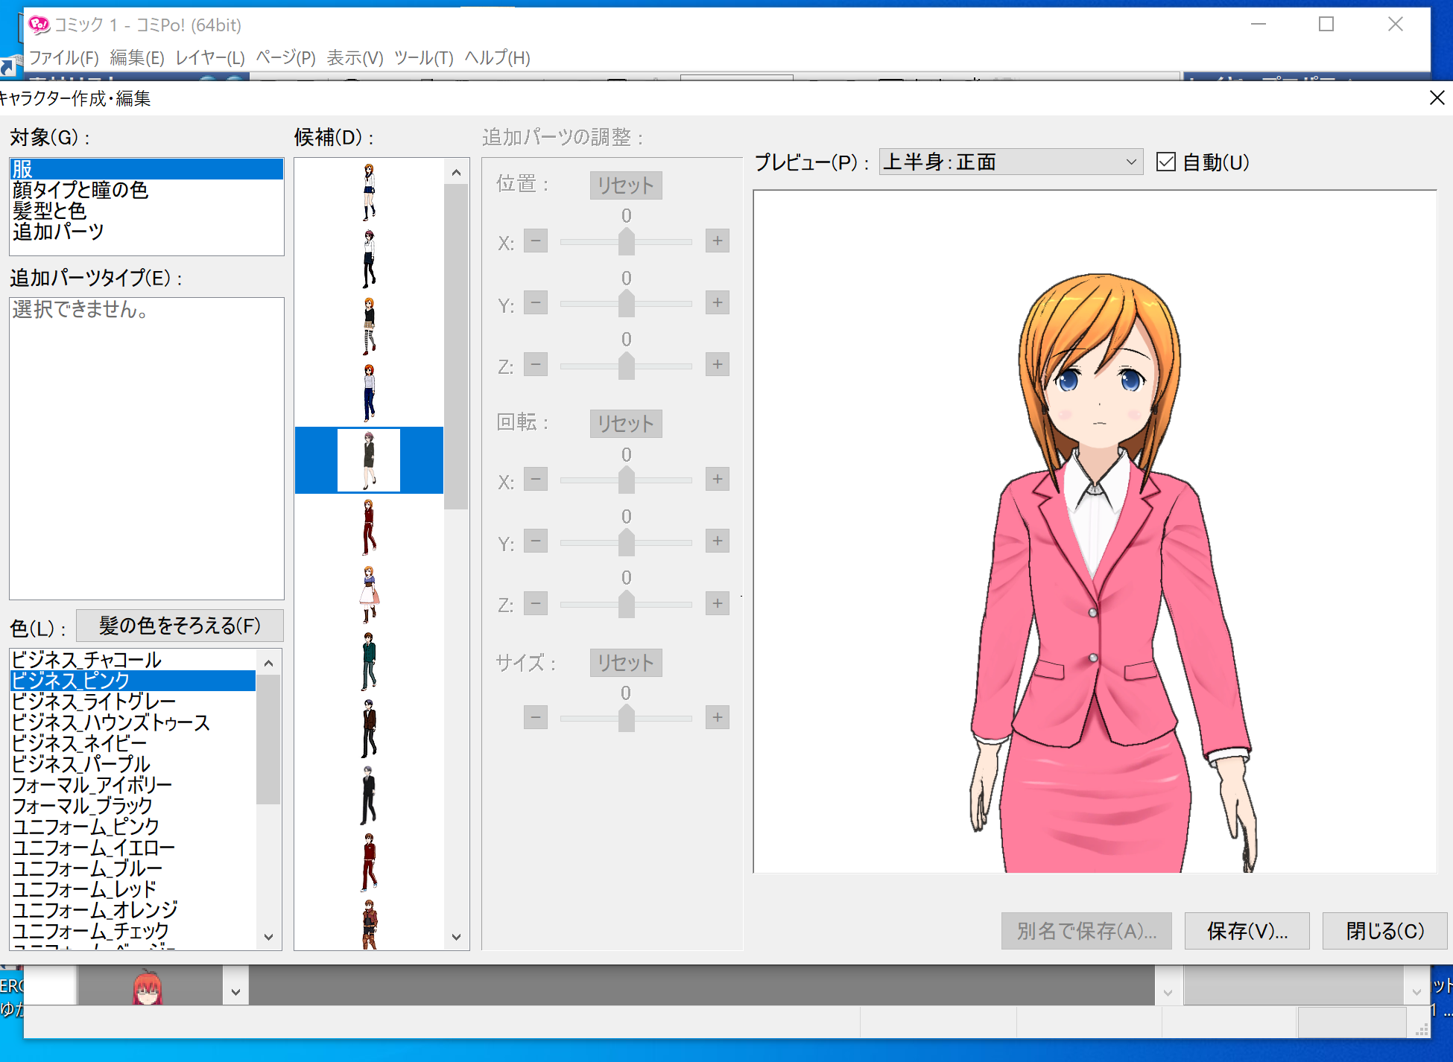Select the blue jeans costume thumbnail
1453x1062 pixels.
369,393
